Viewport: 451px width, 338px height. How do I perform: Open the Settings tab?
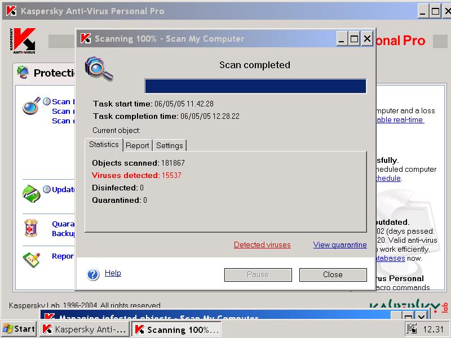click(170, 145)
